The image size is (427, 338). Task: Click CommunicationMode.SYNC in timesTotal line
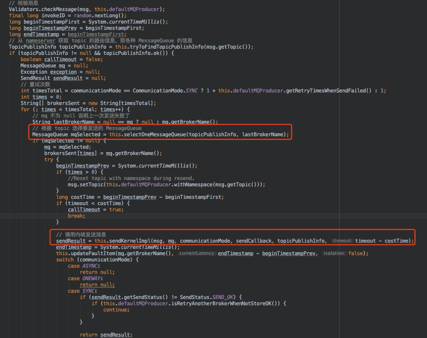point(165,91)
